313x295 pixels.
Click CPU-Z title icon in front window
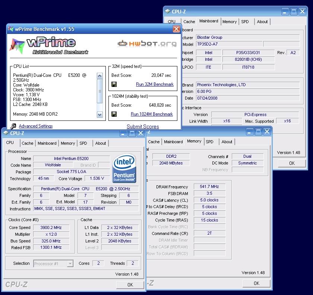(6, 133)
